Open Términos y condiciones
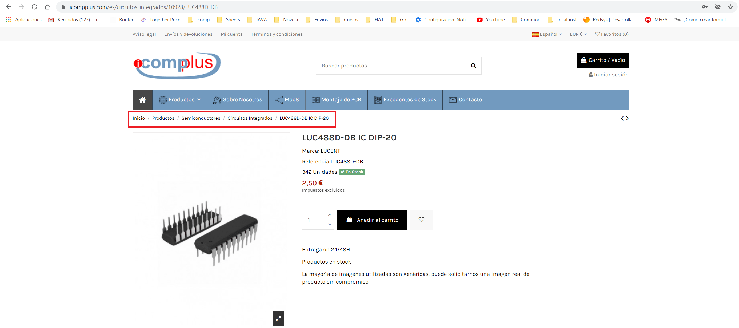This screenshot has width=739, height=328. point(277,34)
